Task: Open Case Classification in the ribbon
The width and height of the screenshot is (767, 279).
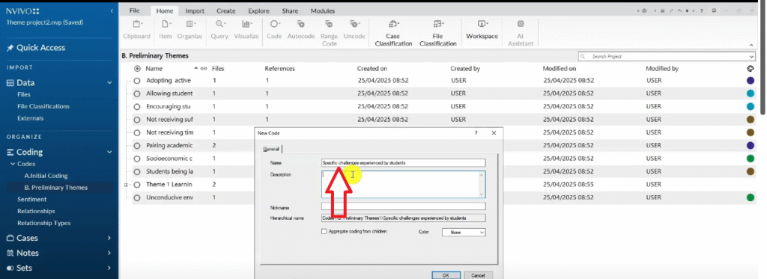Action: point(393,32)
